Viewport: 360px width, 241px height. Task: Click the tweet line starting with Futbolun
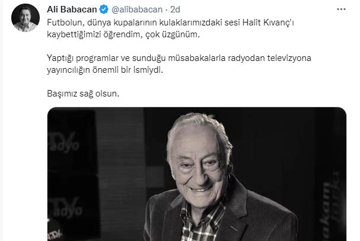pos(170,23)
